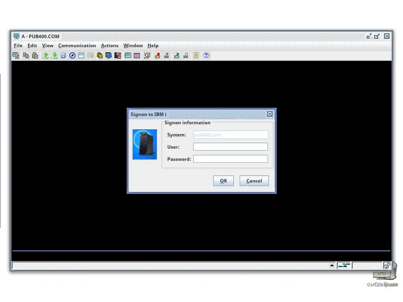This screenshot has height=302, width=403.
Task: Open the Communication menu
Action: (x=77, y=46)
